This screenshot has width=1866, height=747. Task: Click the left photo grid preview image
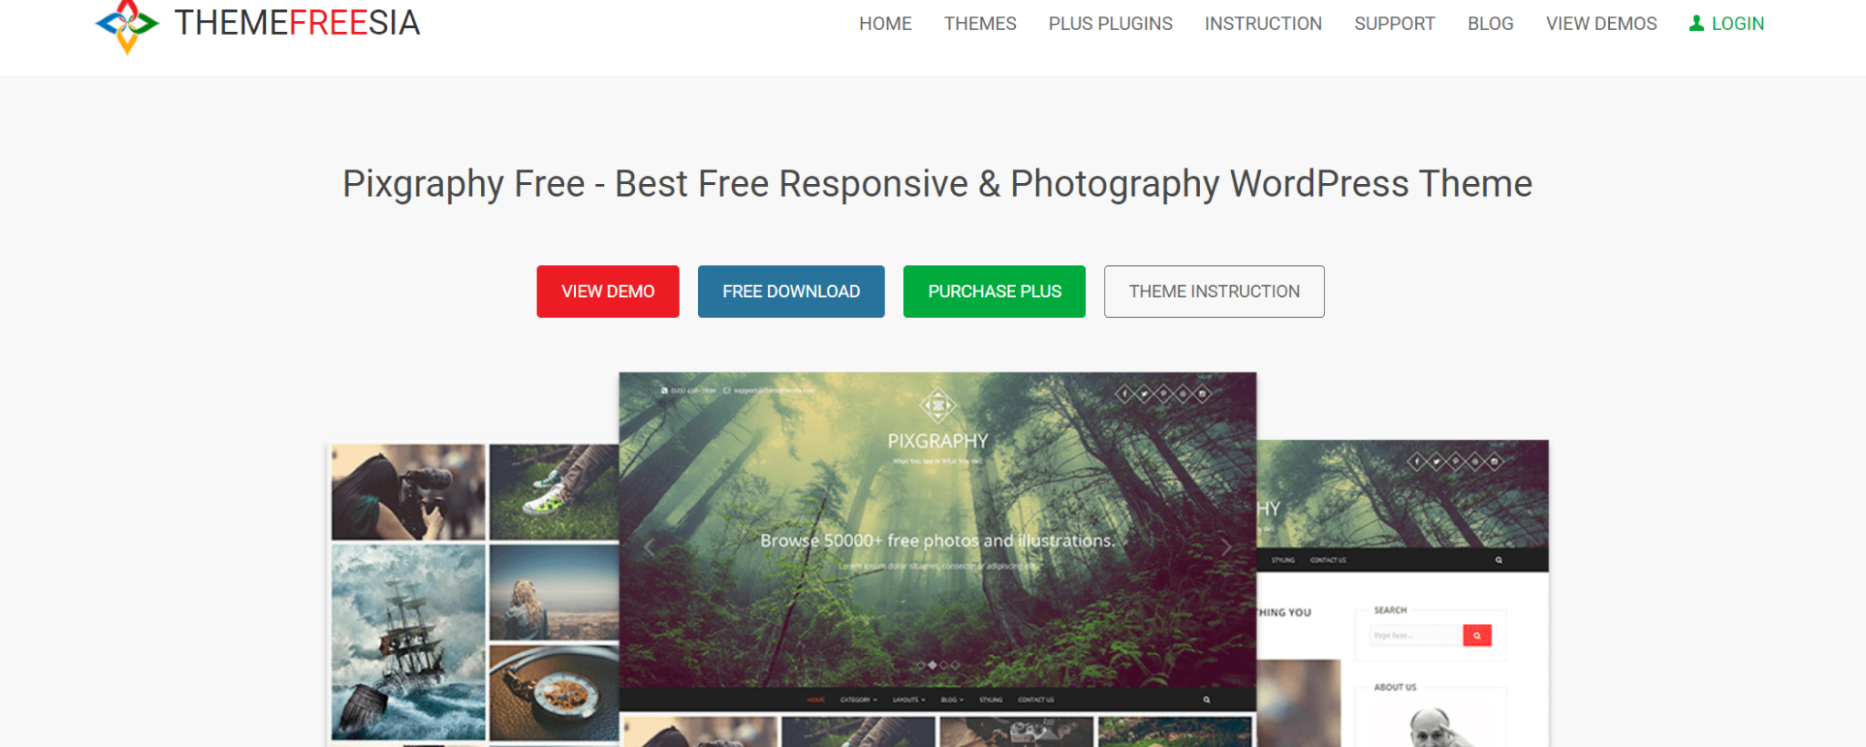pos(474,594)
